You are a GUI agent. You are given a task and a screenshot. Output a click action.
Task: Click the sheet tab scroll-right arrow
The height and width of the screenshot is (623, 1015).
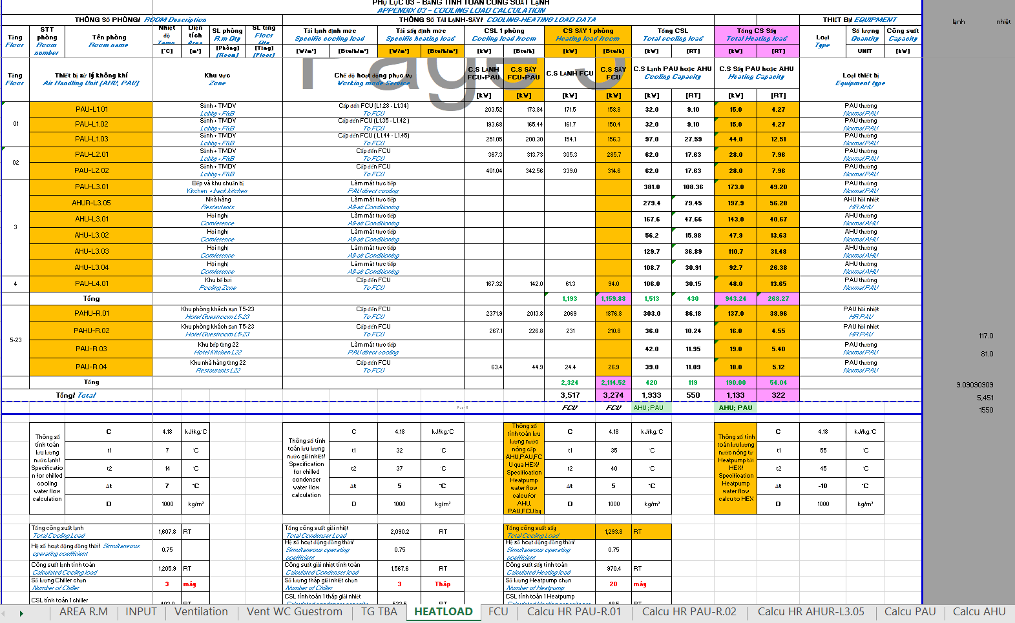coord(21,613)
